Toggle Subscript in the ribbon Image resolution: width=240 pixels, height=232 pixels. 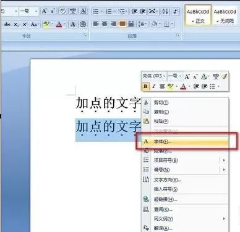click(x=16, y=24)
